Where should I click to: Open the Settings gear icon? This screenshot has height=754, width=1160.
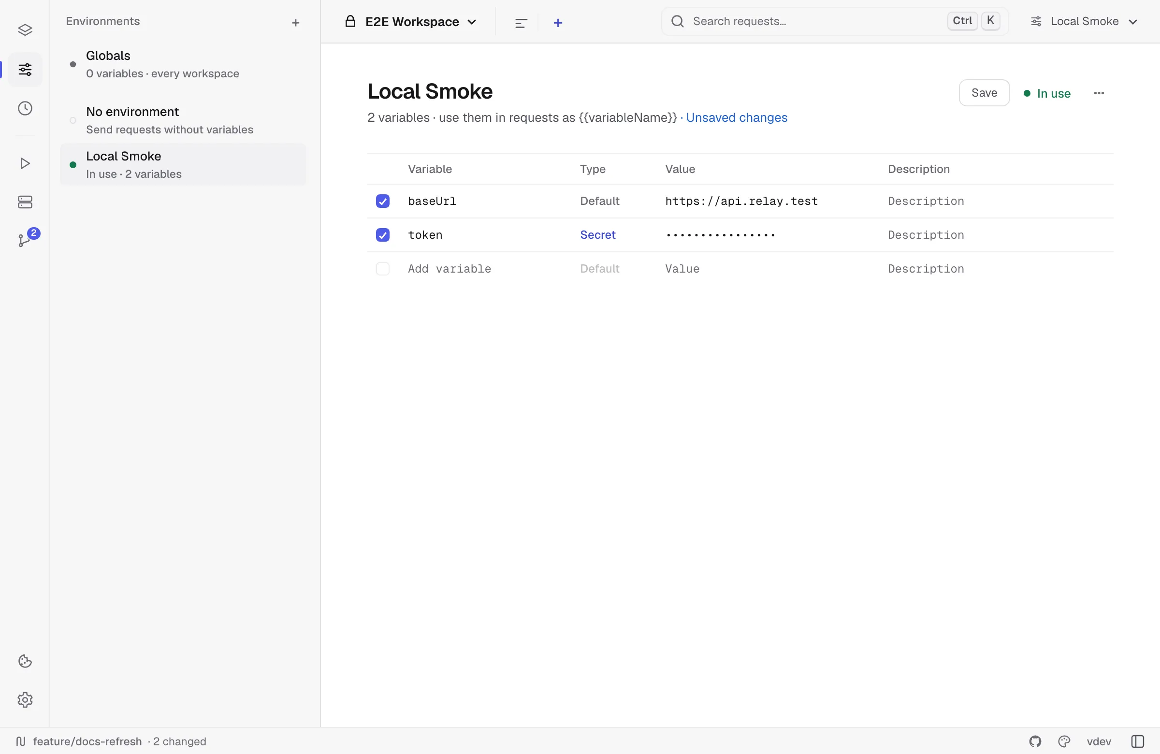click(x=25, y=700)
